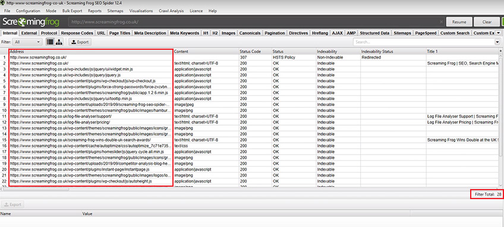Select the Meta Keywords tab

pyautogui.click(x=184, y=33)
